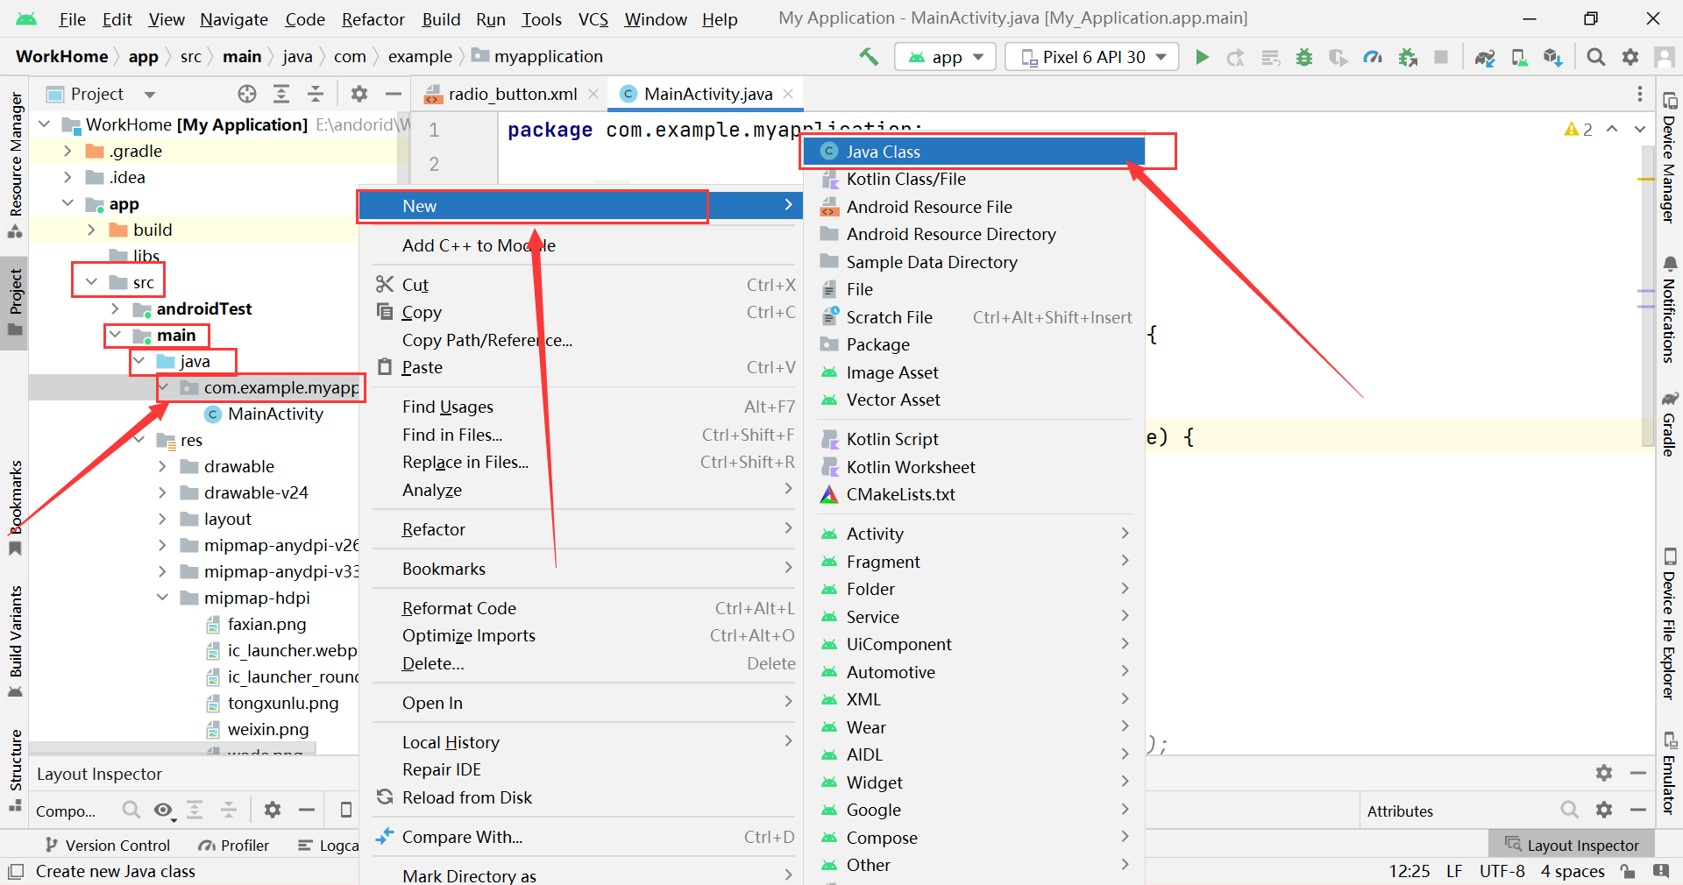Open Pixel 6 API 30 device dropdown
Image resolution: width=1683 pixels, height=885 pixels.
point(1092,57)
